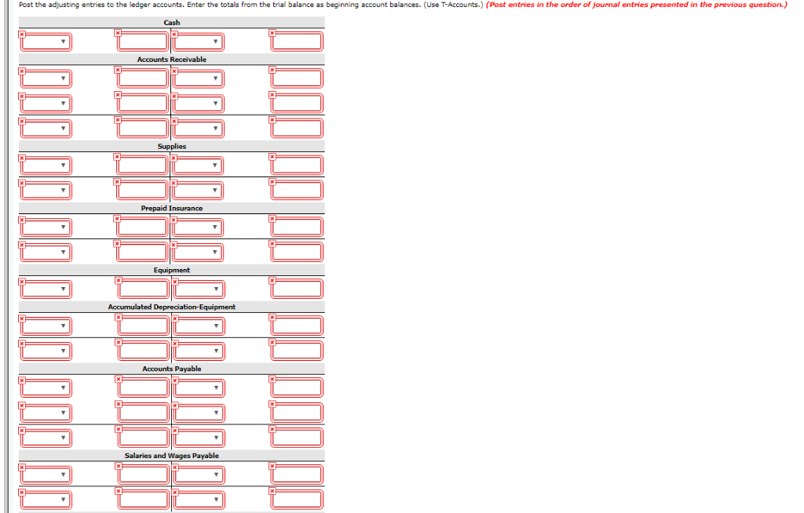Screen dimensions: 804x513
Task: Click the 'Accumulated Depreciation-Equipment' heading
Action: [172, 307]
